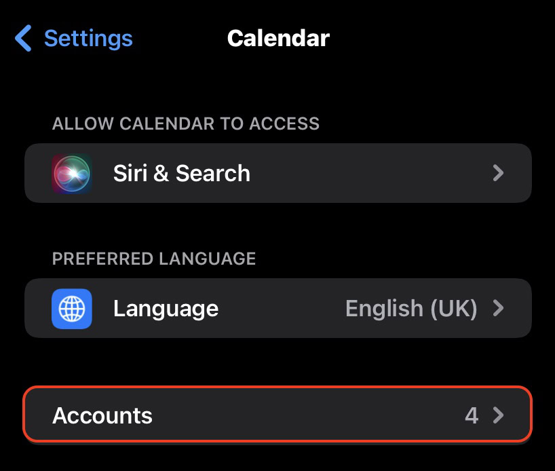Tap the accounts count number 4
Image resolution: width=555 pixels, height=471 pixels.
[472, 415]
